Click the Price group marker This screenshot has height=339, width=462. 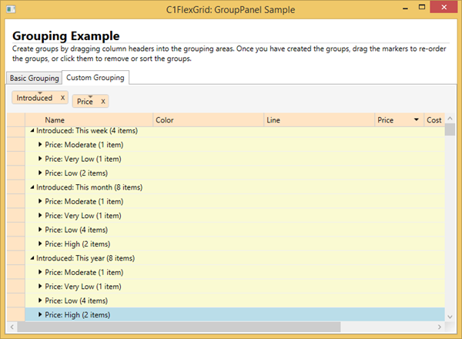point(85,101)
